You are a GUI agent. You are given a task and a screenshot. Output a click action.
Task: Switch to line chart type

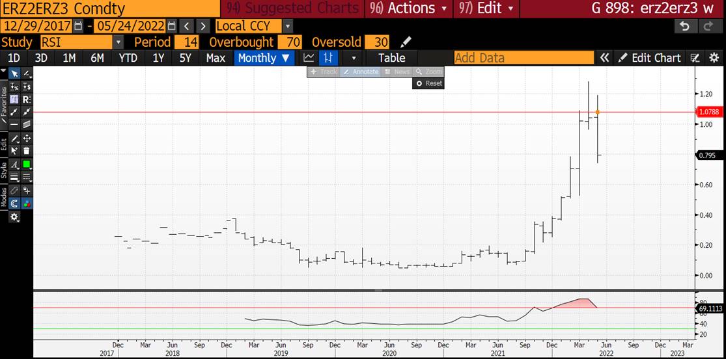309,58
